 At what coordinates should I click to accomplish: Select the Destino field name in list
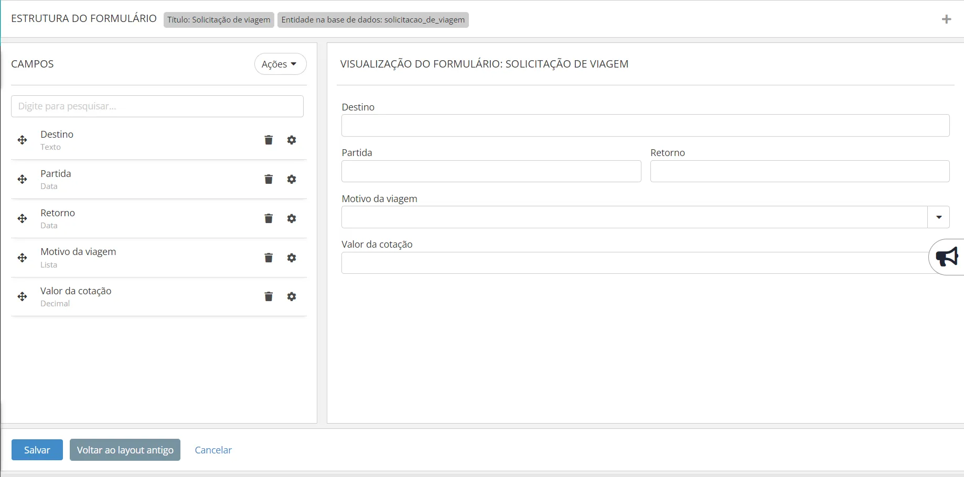click(x=57, y=134)
